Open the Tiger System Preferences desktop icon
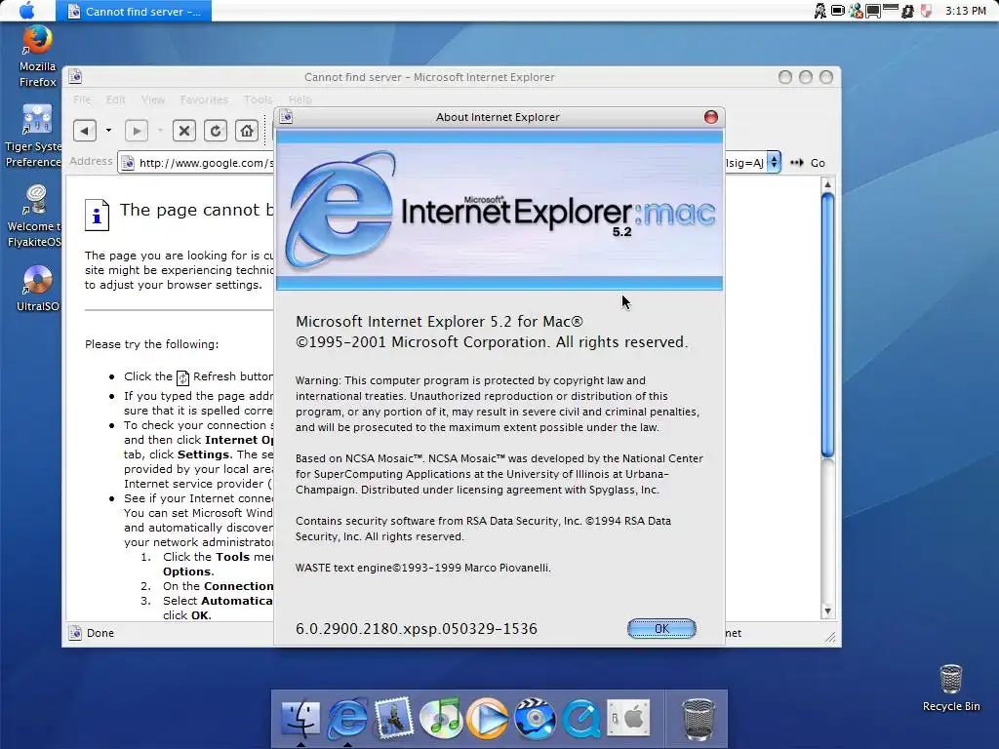Screen dimensions: 999x749 [34, 137]
